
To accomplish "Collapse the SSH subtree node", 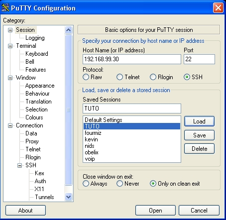I will (x=19, y=165).
